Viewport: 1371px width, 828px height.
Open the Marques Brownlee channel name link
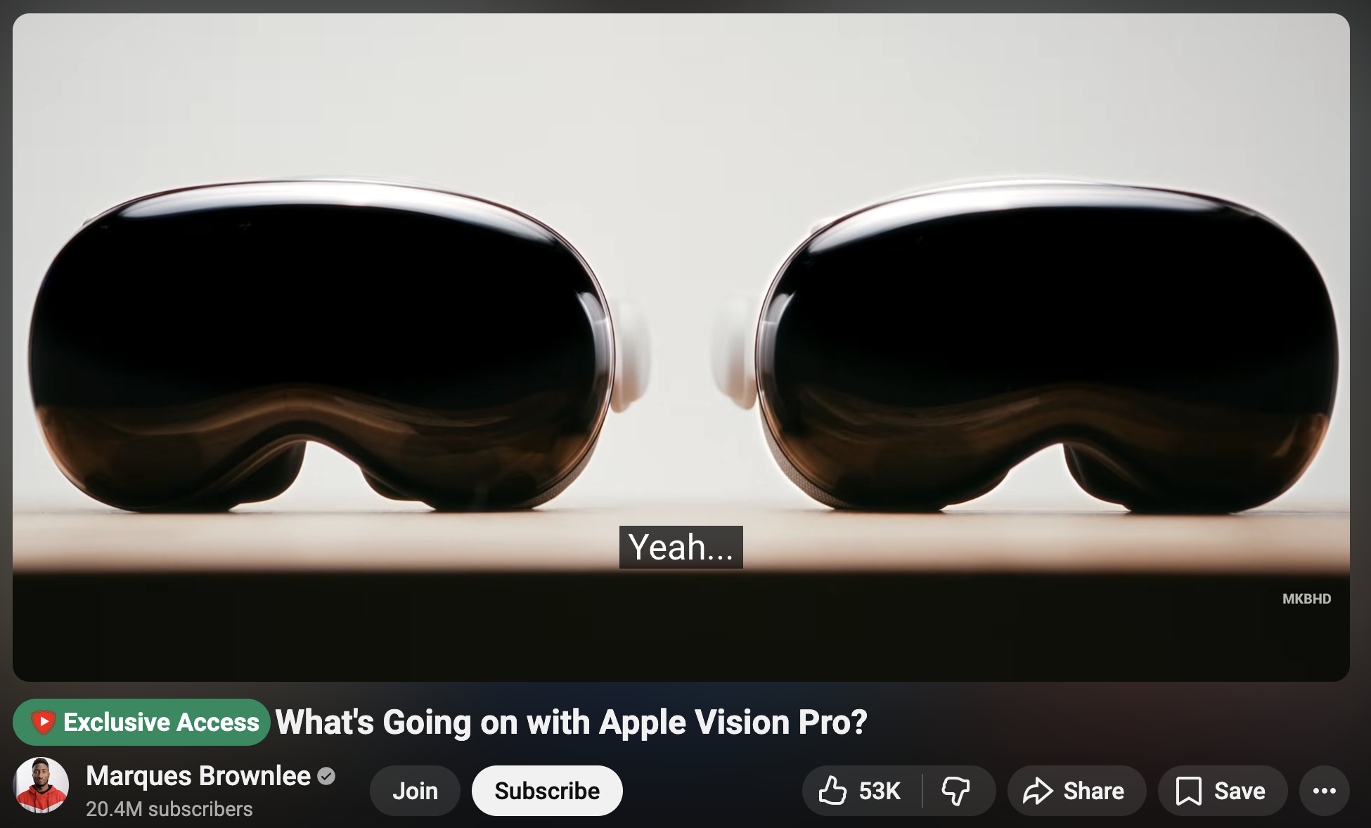click(198, 775)
